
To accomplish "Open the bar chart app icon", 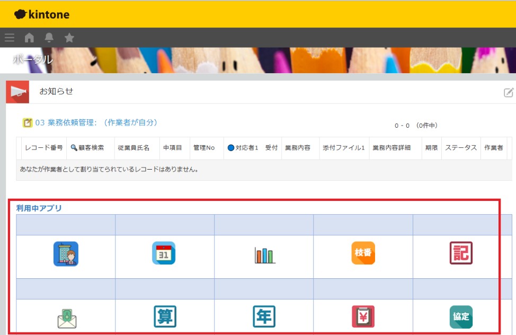I will point(264,255).
